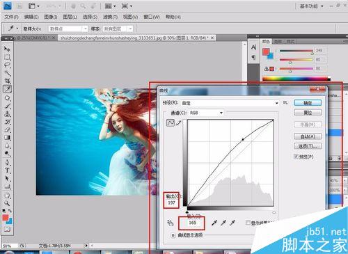348x254 pixels.
Task: Click 选项(T)... options button in Curves
Action: [308, 146]
